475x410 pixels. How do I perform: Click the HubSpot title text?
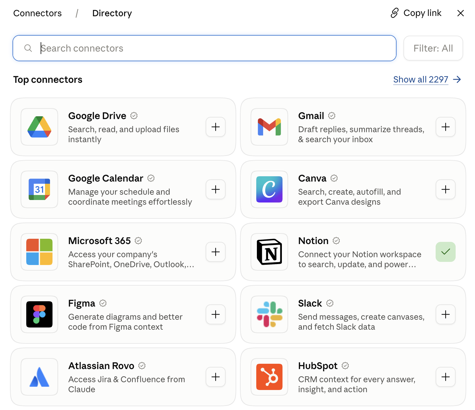318,366
